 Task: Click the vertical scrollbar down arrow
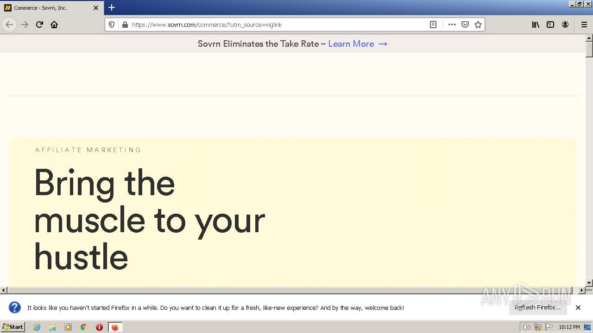[x=589, y=283]
